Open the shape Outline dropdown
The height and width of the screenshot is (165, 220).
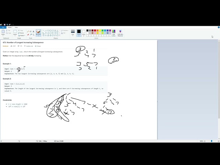click(x=65, y=31)
